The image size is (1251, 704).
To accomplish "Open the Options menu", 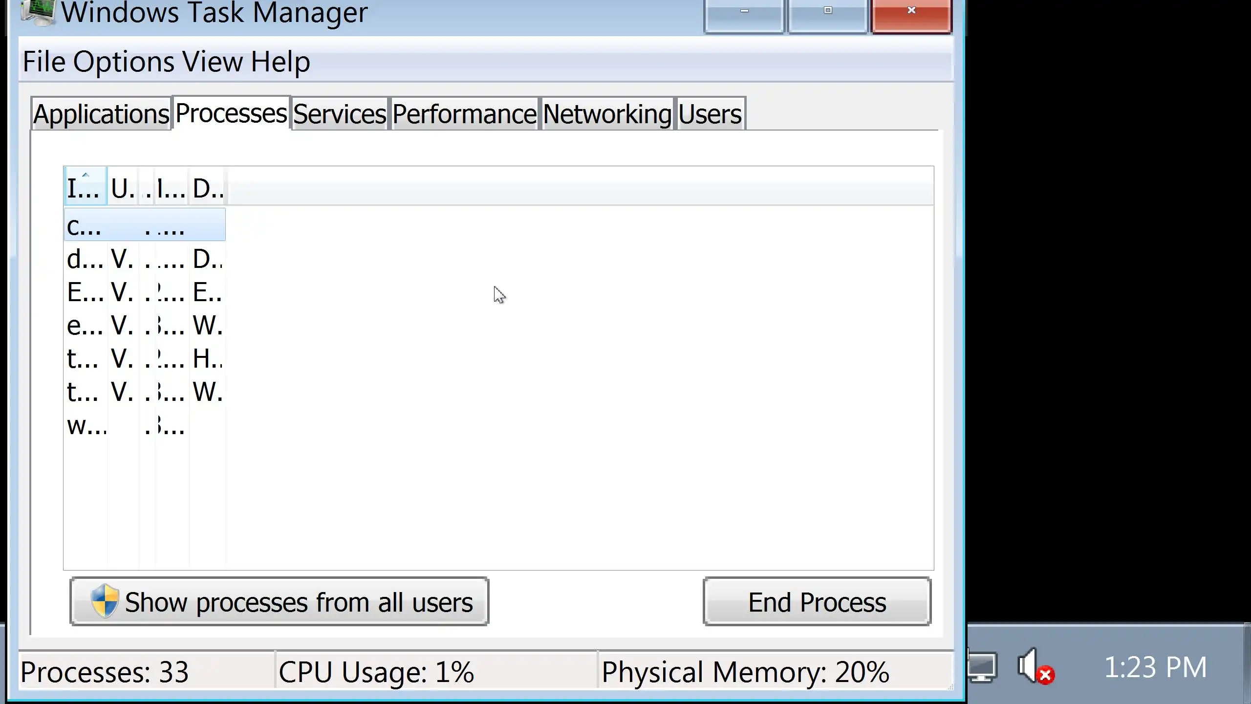I will 124,62.
